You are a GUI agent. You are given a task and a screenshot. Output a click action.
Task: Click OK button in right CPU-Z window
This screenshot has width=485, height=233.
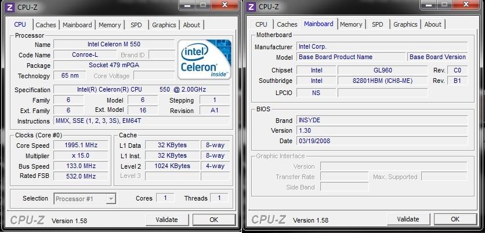[455, 219]
